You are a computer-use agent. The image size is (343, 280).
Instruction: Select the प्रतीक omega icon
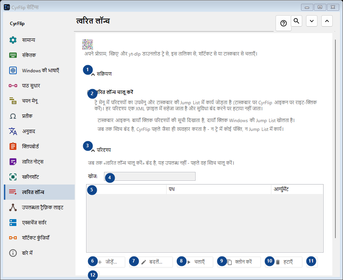(x=13, y=116)
